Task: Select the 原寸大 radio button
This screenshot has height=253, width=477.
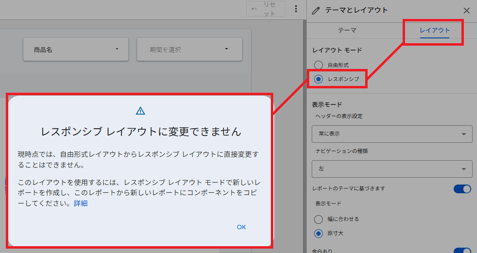Action: 318,234
